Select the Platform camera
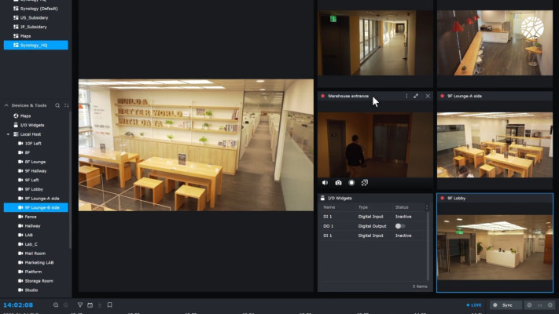 point(35,272)
